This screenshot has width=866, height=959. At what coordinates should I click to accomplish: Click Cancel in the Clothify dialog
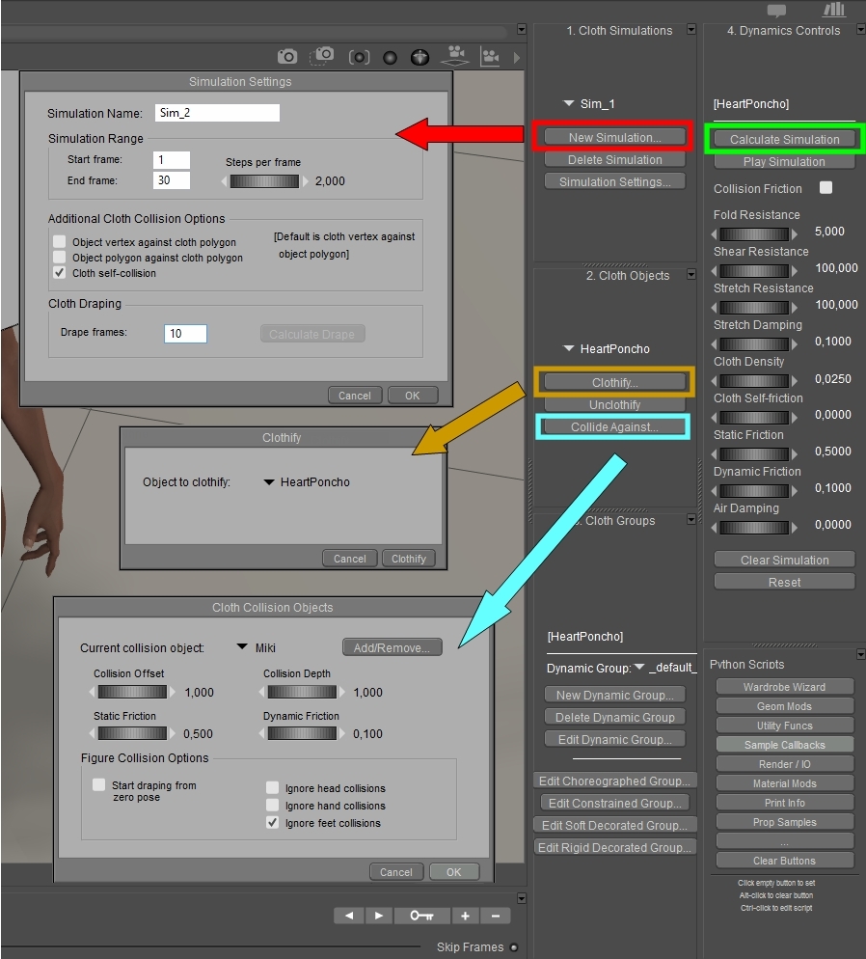tap(349, 559)
